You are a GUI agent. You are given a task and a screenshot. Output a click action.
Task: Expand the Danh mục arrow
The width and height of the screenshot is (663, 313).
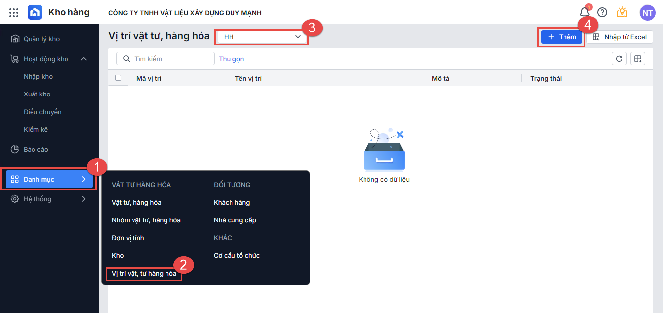tap(83, 179)
